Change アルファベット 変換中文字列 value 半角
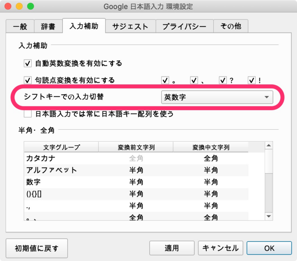The image size is (297, 261). [211, 170]
